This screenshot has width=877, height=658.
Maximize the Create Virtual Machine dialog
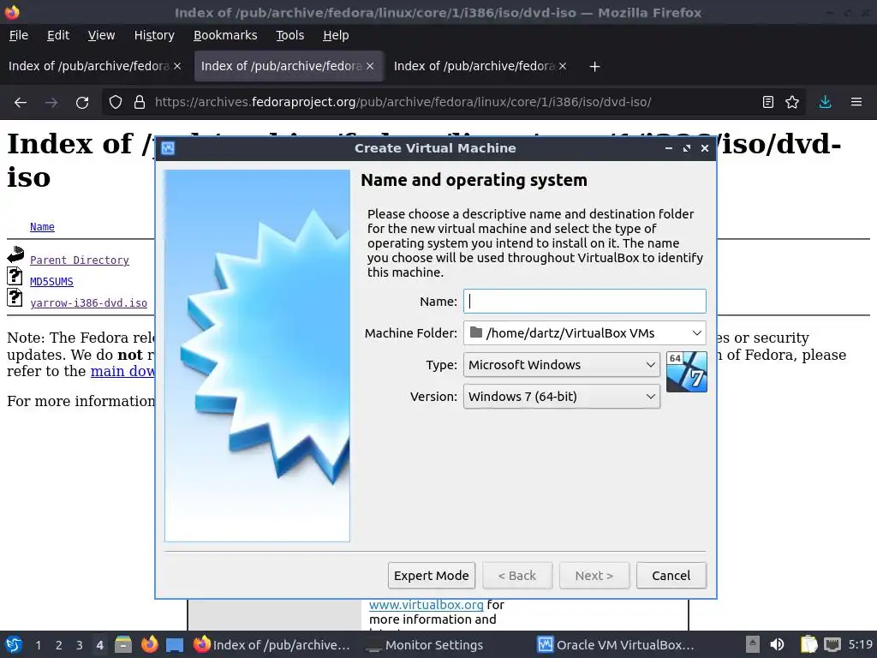click(x=686, y=148)
